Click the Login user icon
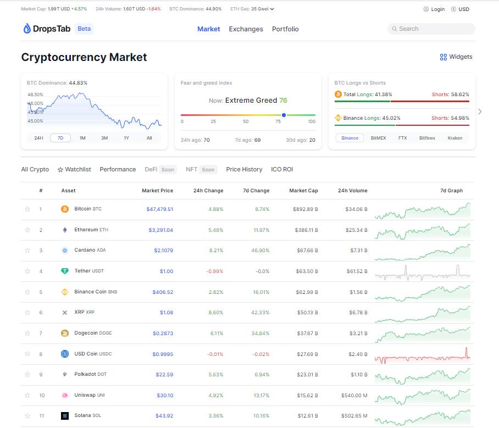This screenshot has width=499, height=428. [426, 9]
